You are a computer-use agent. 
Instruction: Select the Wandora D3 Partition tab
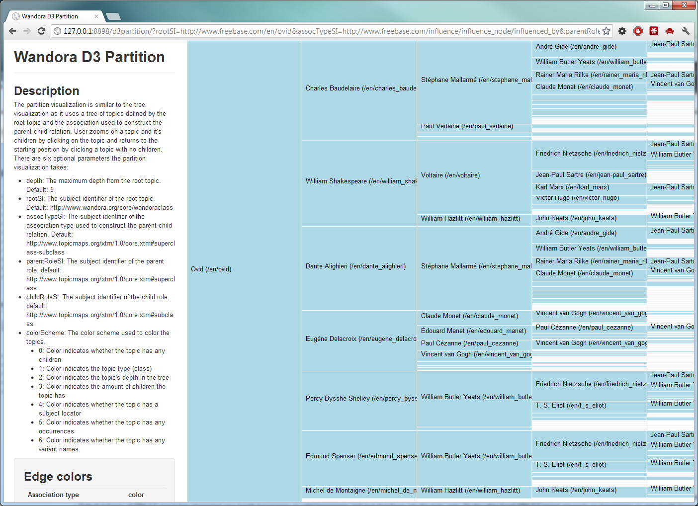[50, 16]
